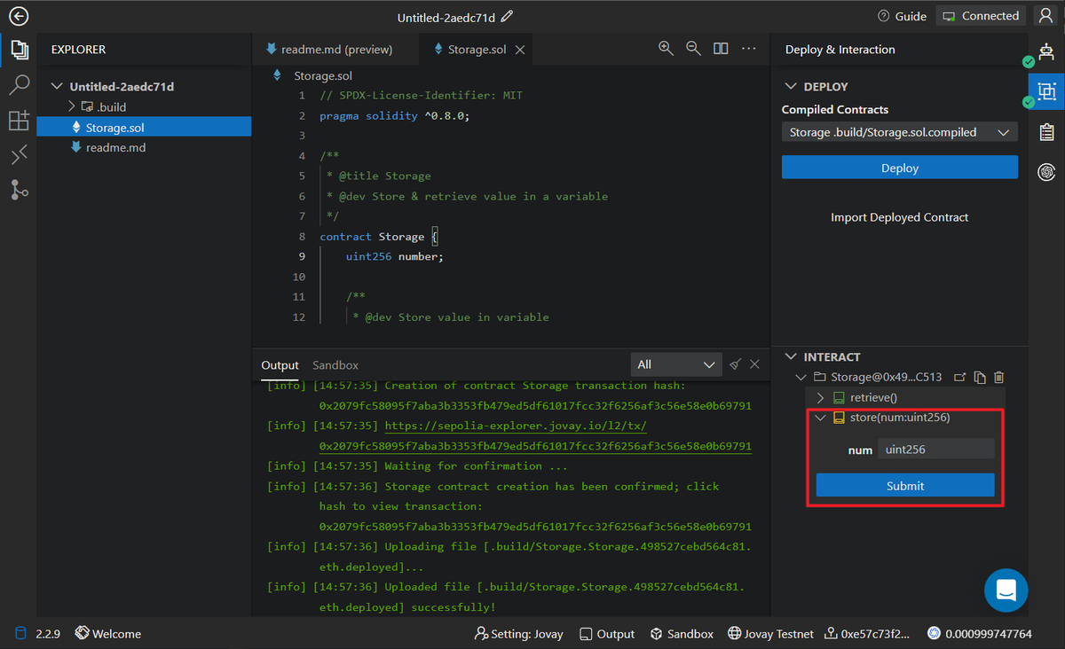Open the AI robot assistant panel
The width and height of the screenshot is (1065, 649).
[1046, 51]
